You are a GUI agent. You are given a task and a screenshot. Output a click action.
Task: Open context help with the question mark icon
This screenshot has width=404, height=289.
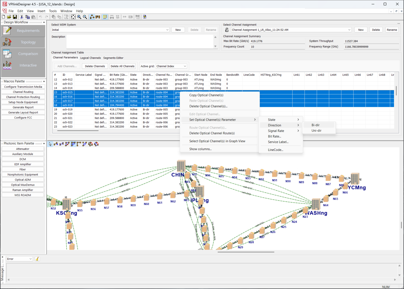point(145,17)
